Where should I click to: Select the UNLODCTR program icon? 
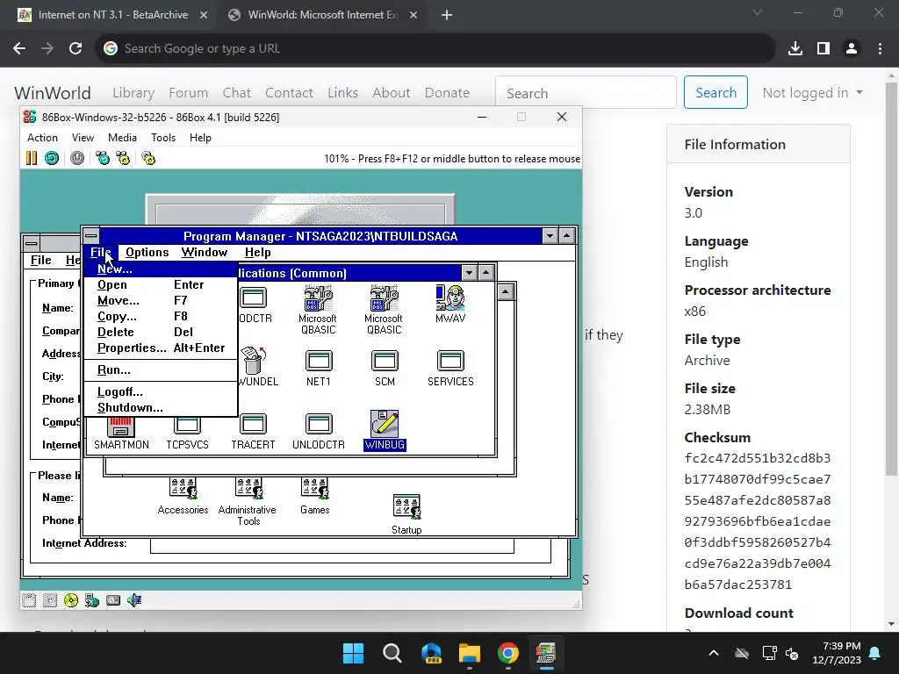pos(319,432)
